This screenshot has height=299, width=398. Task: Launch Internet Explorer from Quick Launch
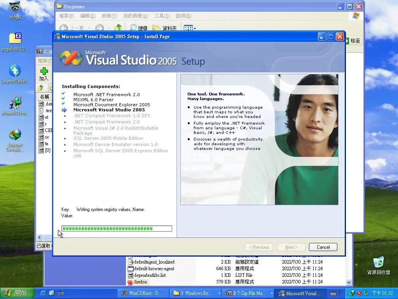pos(43,293)
